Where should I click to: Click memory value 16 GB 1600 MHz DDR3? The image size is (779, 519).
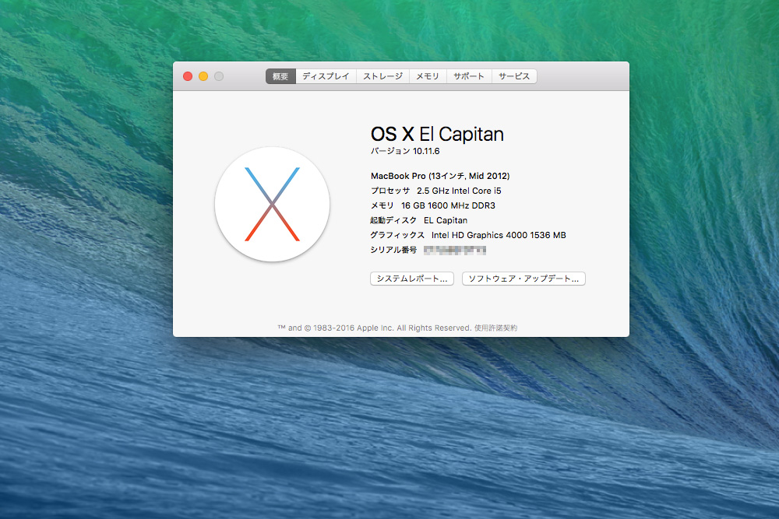448,206
